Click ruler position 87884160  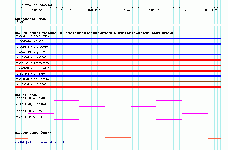click(x=94, y=10)
